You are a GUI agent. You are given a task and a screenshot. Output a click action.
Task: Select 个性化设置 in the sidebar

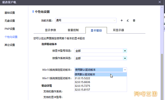(x=11, y=37)
